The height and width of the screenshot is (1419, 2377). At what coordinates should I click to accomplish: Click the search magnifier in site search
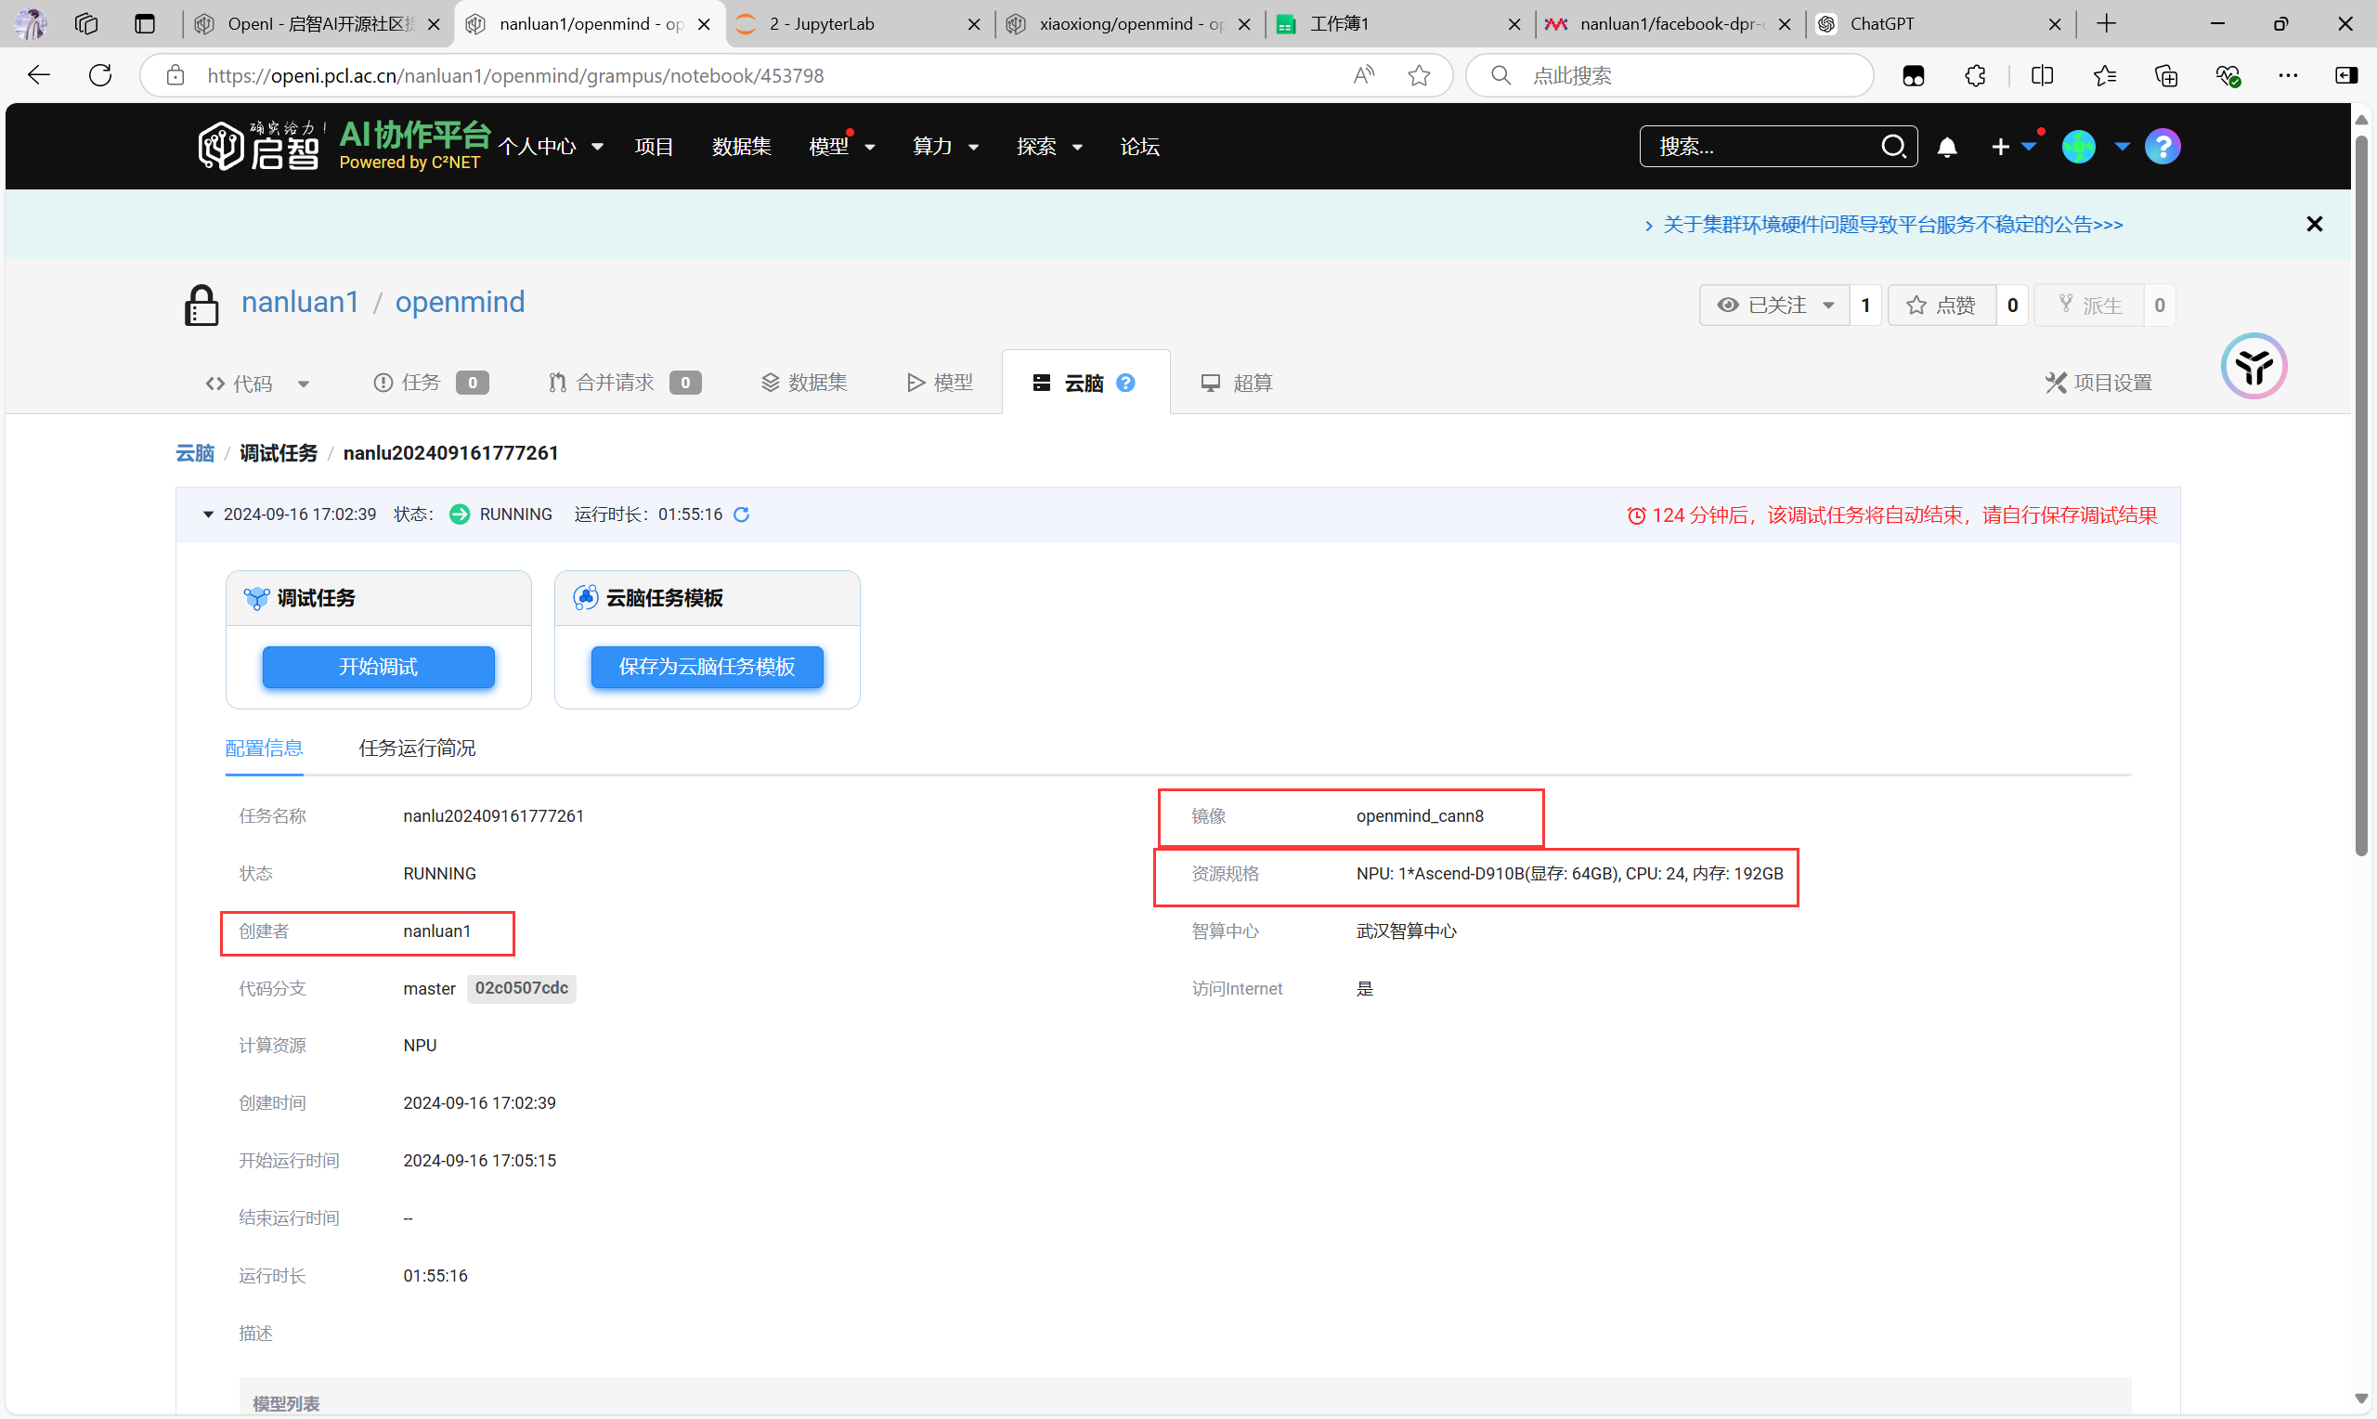(1893, 147)
